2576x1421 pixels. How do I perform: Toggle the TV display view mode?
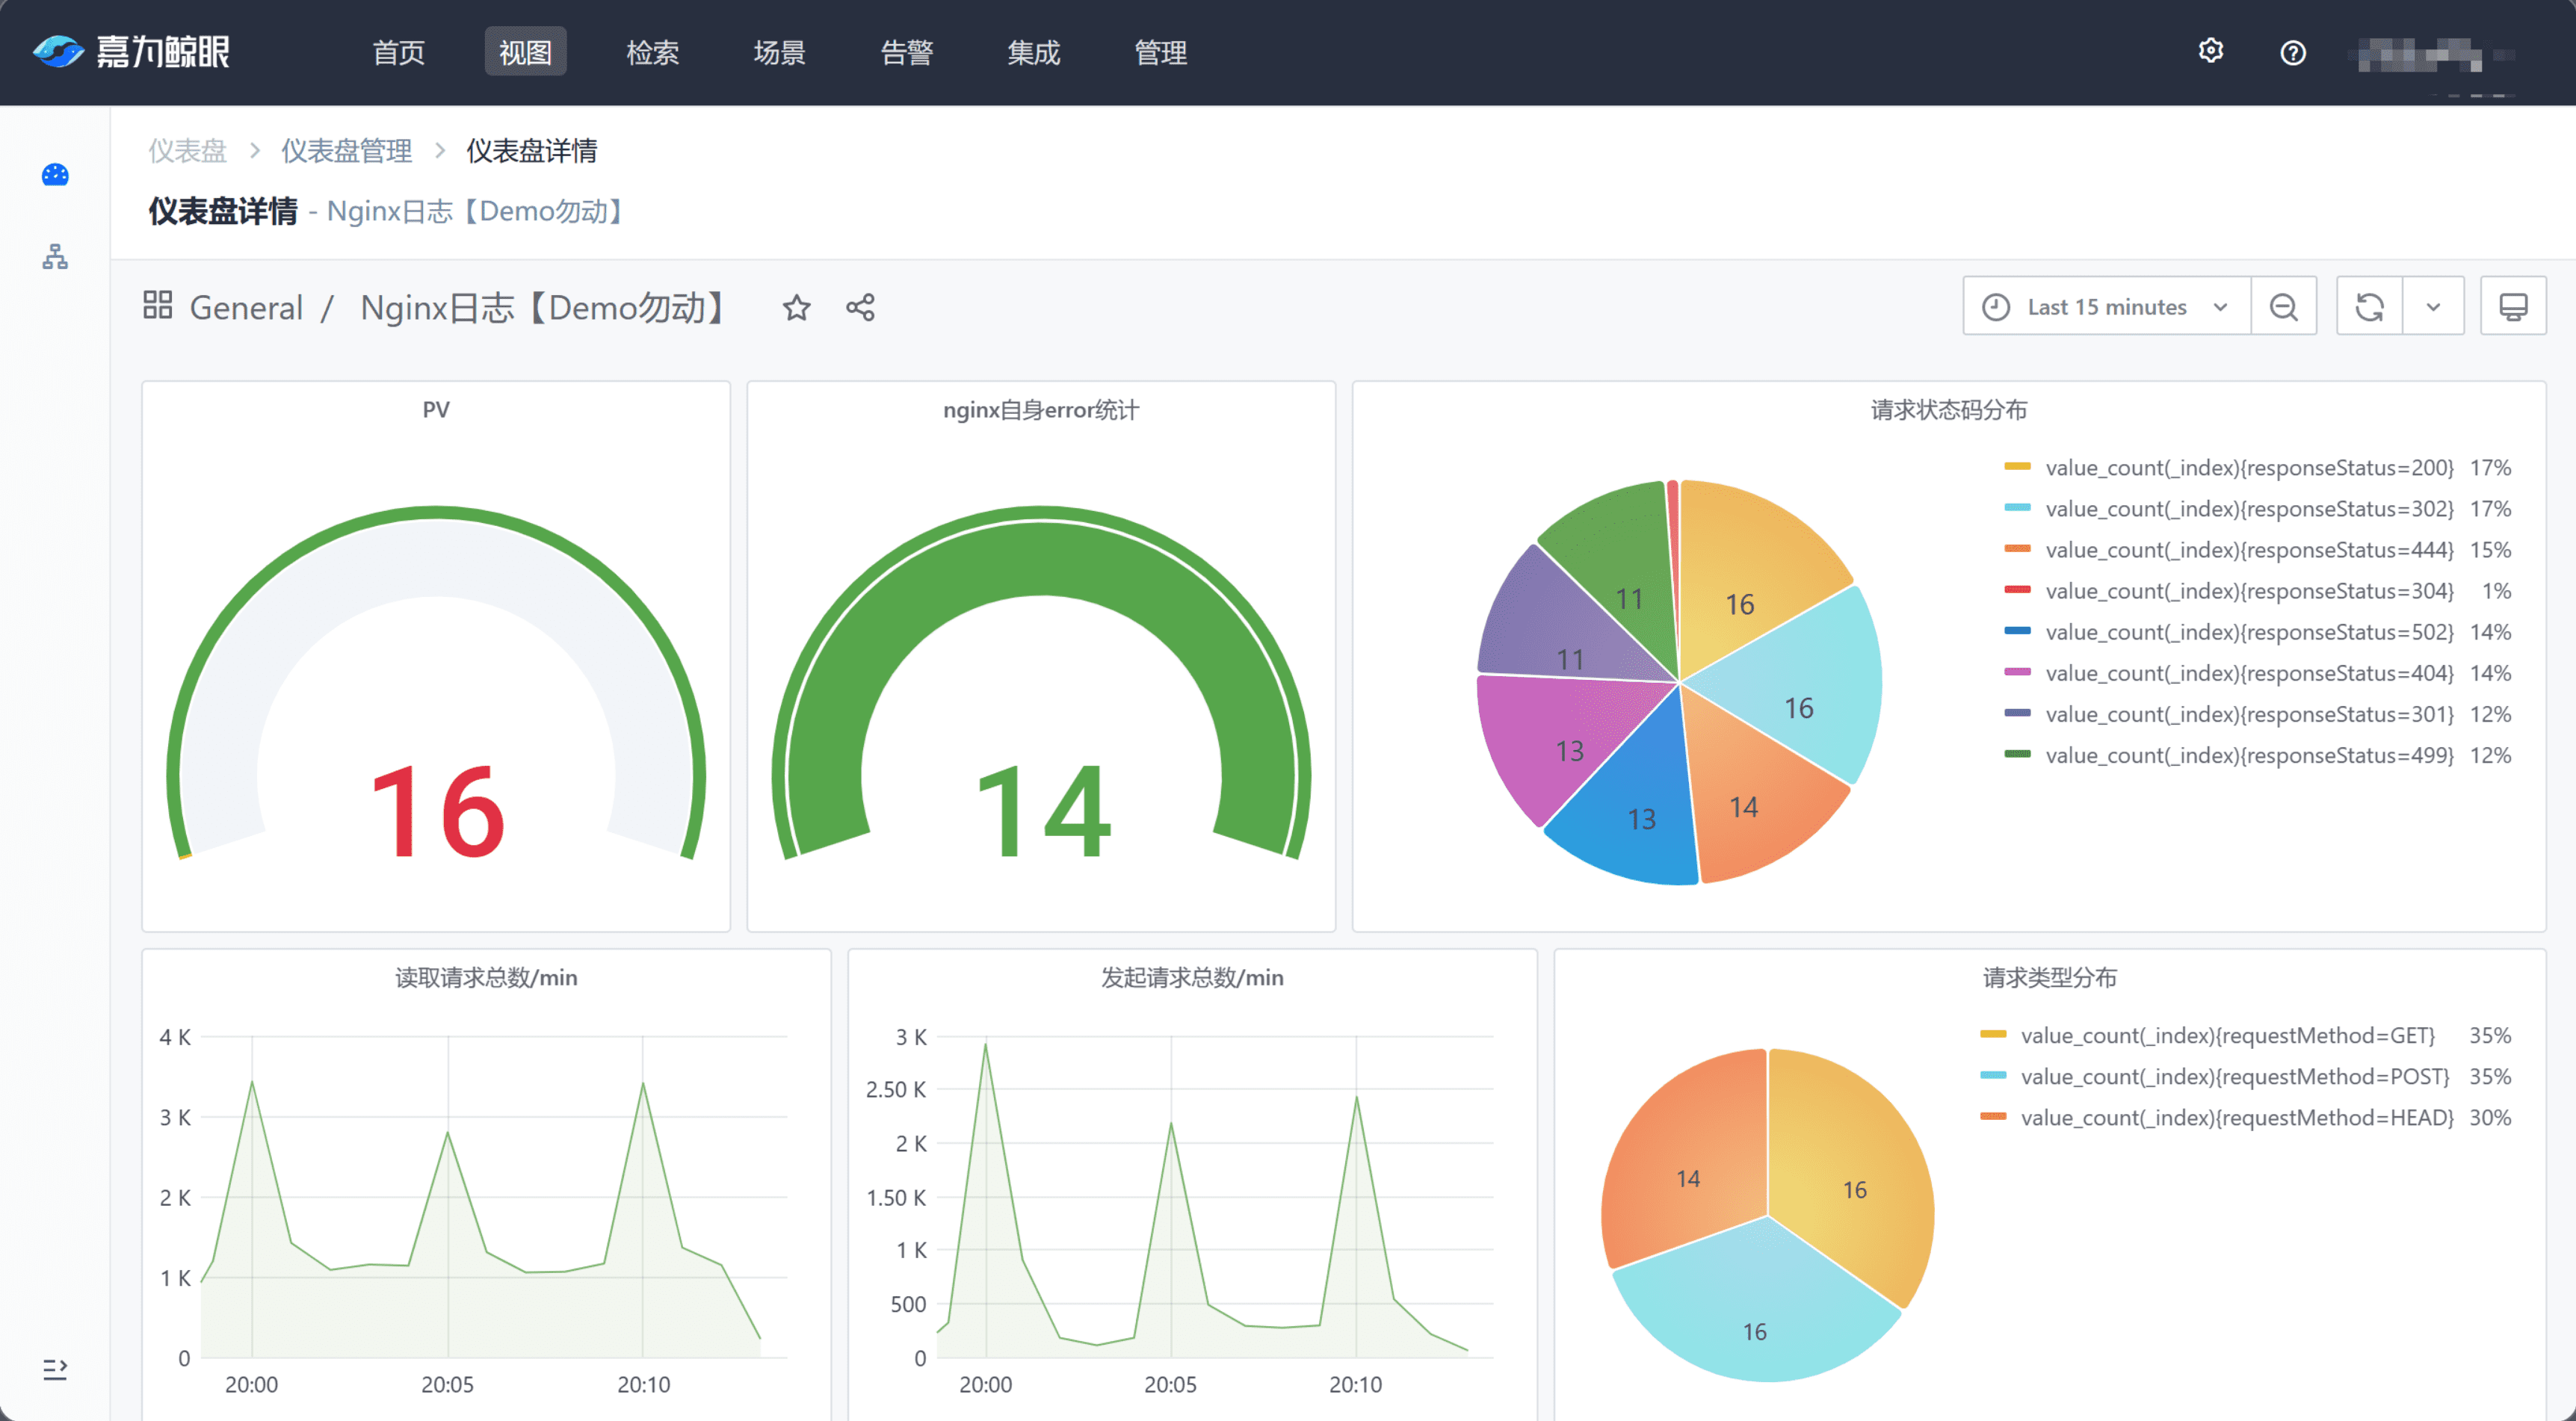click(2513, 307)
